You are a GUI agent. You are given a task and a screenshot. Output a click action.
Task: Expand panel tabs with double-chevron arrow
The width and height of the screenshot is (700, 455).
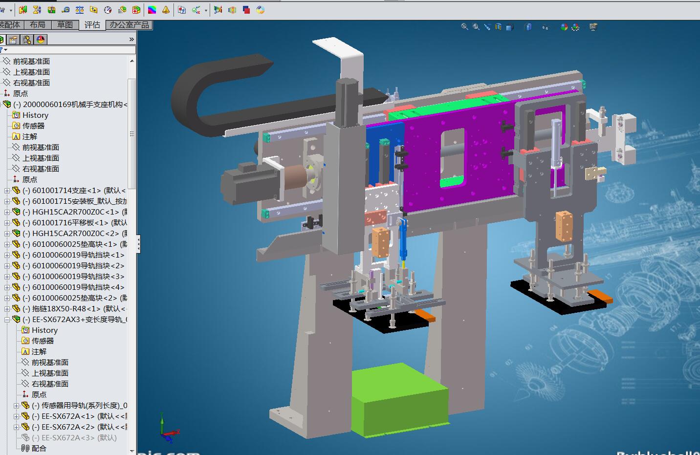tap(131, 39)
